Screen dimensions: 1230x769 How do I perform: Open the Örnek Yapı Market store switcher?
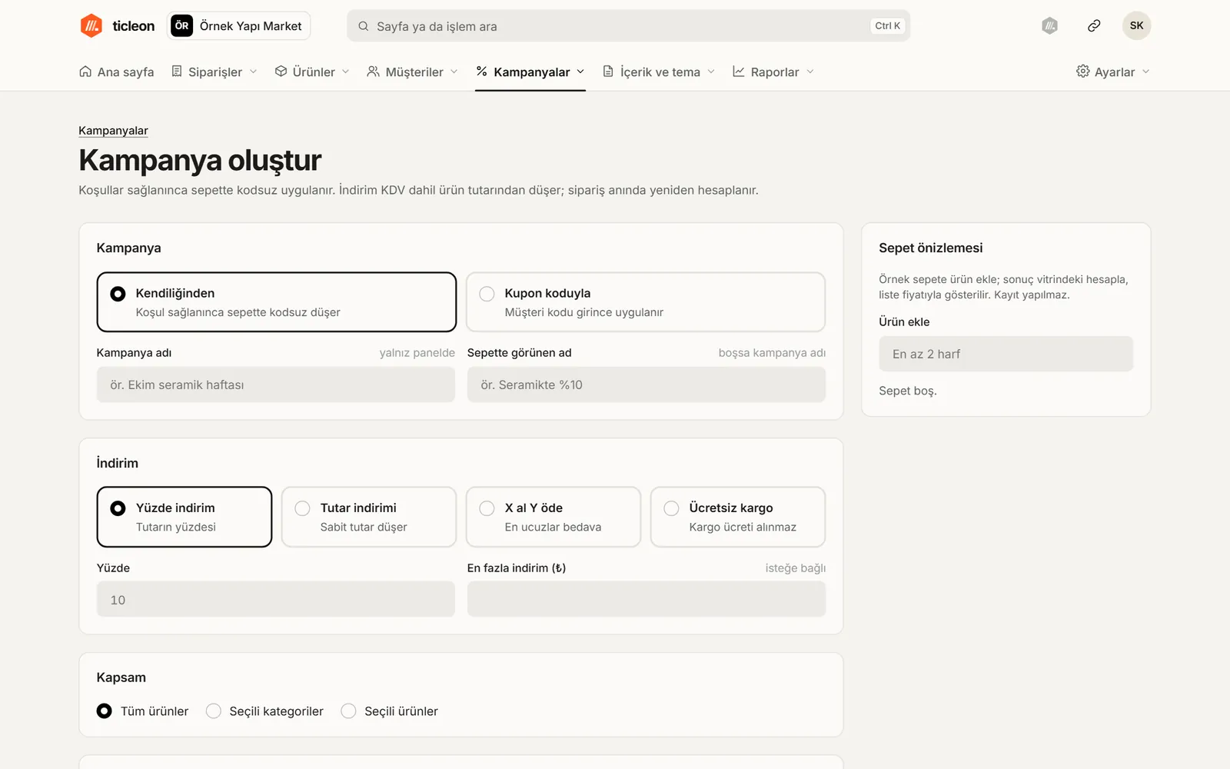click(239, 26)
